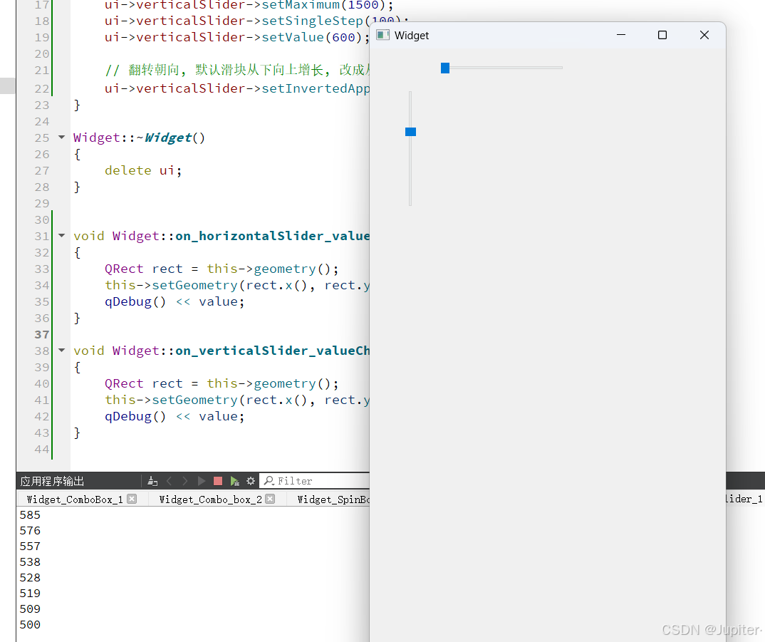Close the Widget window
The width and height of the screenshot is (765, 642).
704,35
